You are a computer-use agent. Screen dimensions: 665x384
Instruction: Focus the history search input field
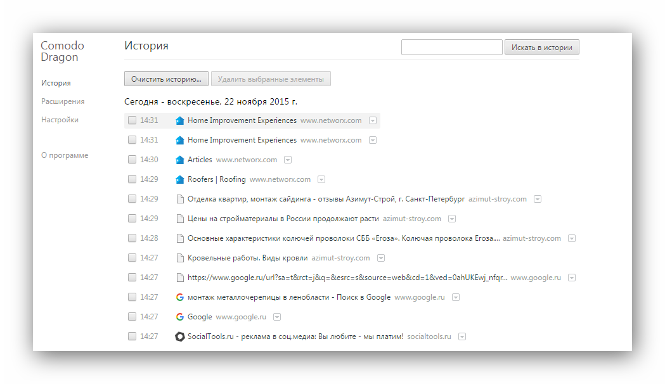451,47
